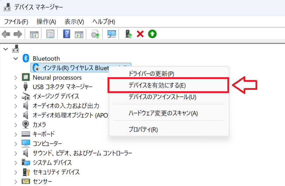Select the セキュリティ デバイス label
The image size is (285, 186).
(x=56, y=172)
